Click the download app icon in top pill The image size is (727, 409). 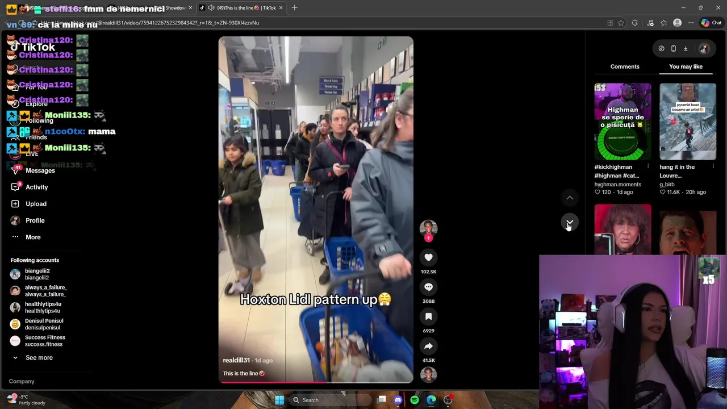click(686, 49)
